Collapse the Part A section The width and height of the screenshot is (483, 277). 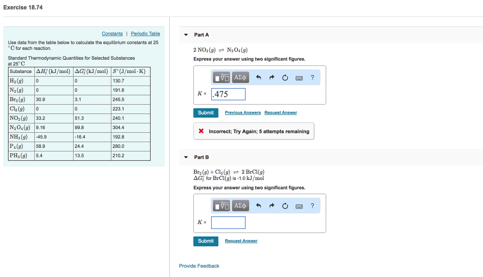(186, 34)
